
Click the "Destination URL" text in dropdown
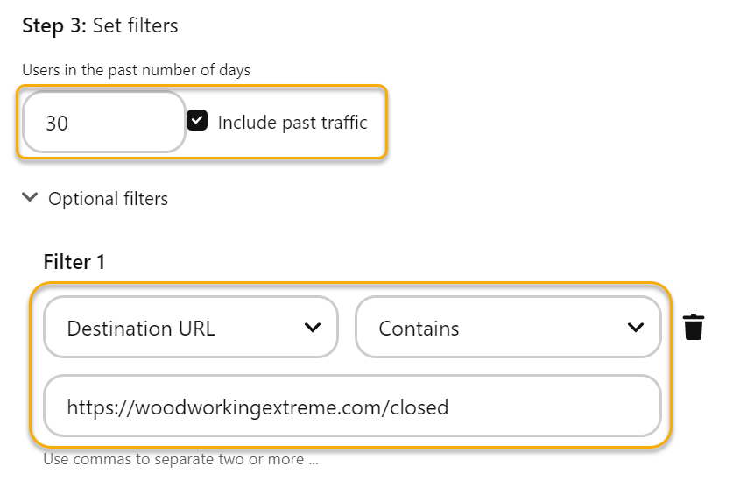tap(141, 329)
